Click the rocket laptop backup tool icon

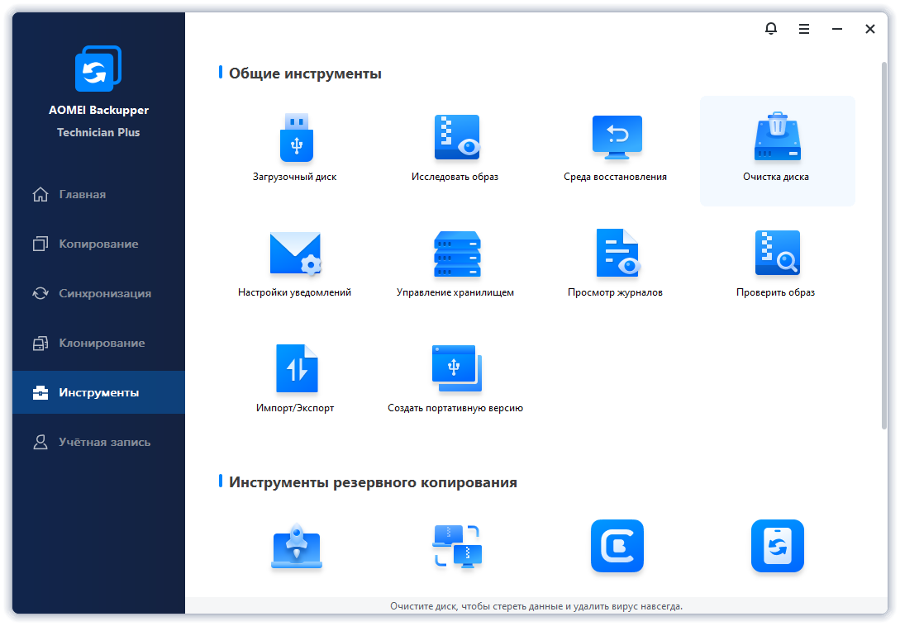click(x=296, y=546)
